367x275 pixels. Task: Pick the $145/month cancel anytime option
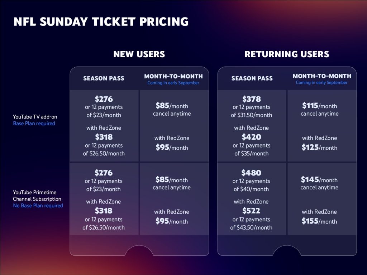319,180
